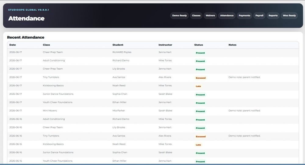Image resolution: width=305 pixels, height=165 pixels.
Task: Click the Notes column header
Action: tap(232, 45)
